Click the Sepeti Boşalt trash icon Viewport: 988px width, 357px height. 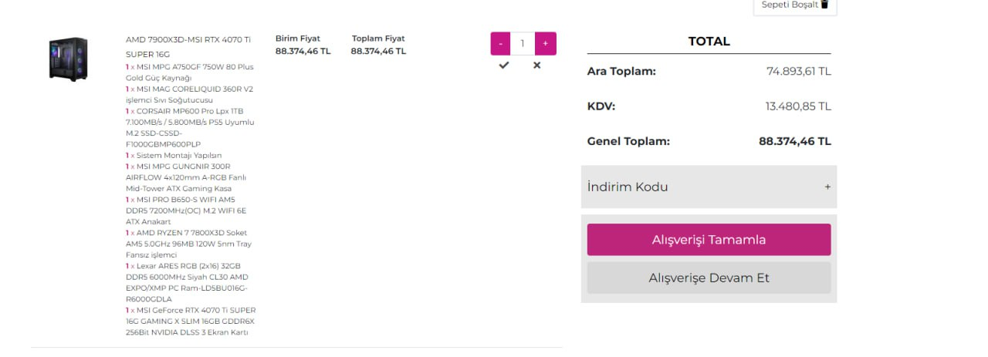pyautogui.click(x=824, y=5)
